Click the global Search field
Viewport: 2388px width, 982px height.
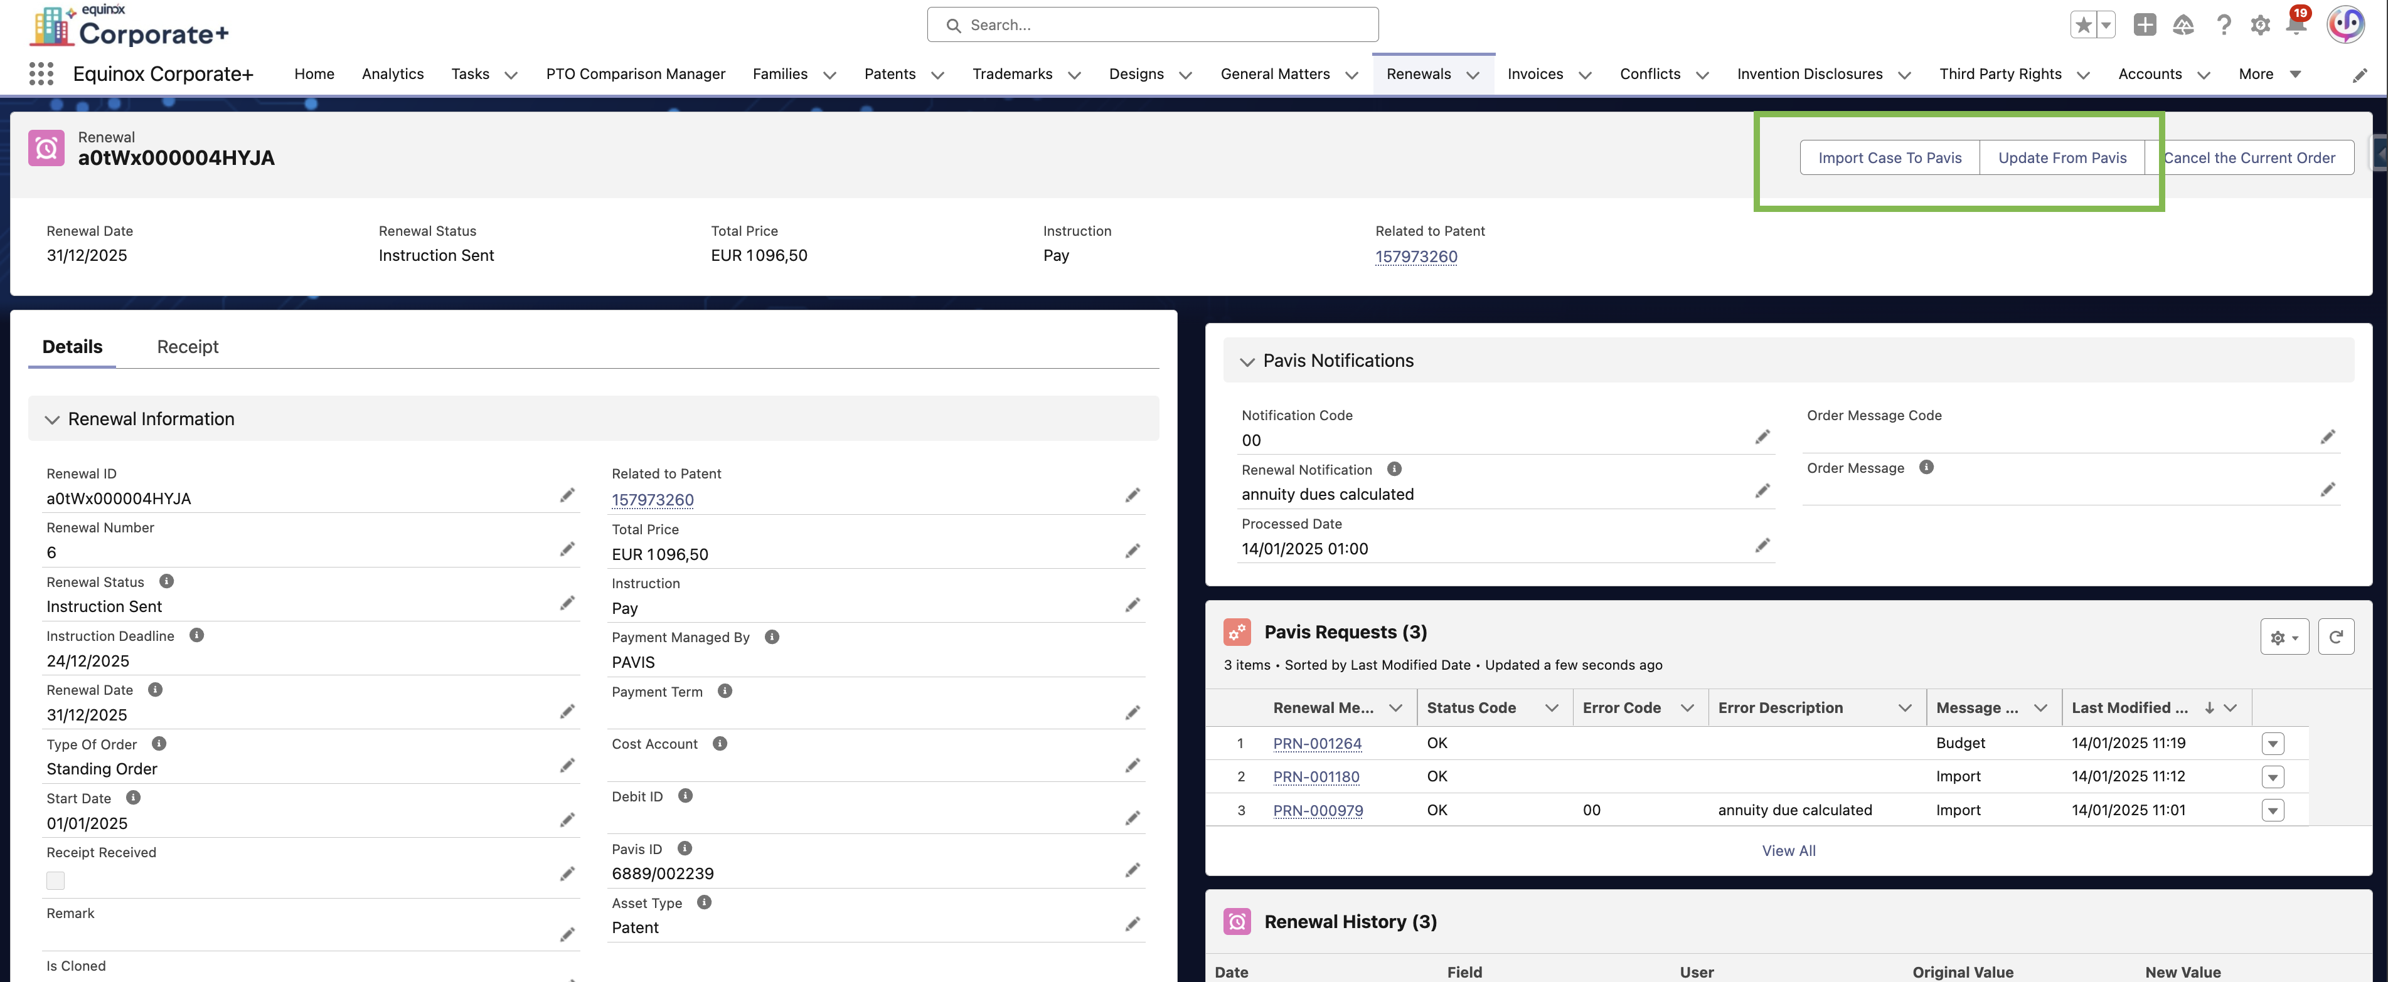(x=1153, y=25)
